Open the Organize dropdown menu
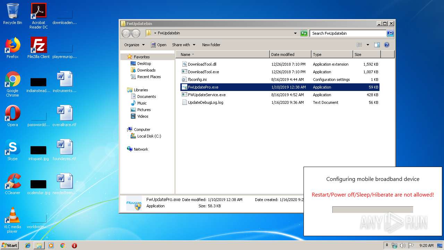444x250 pixels. [134, 45]
